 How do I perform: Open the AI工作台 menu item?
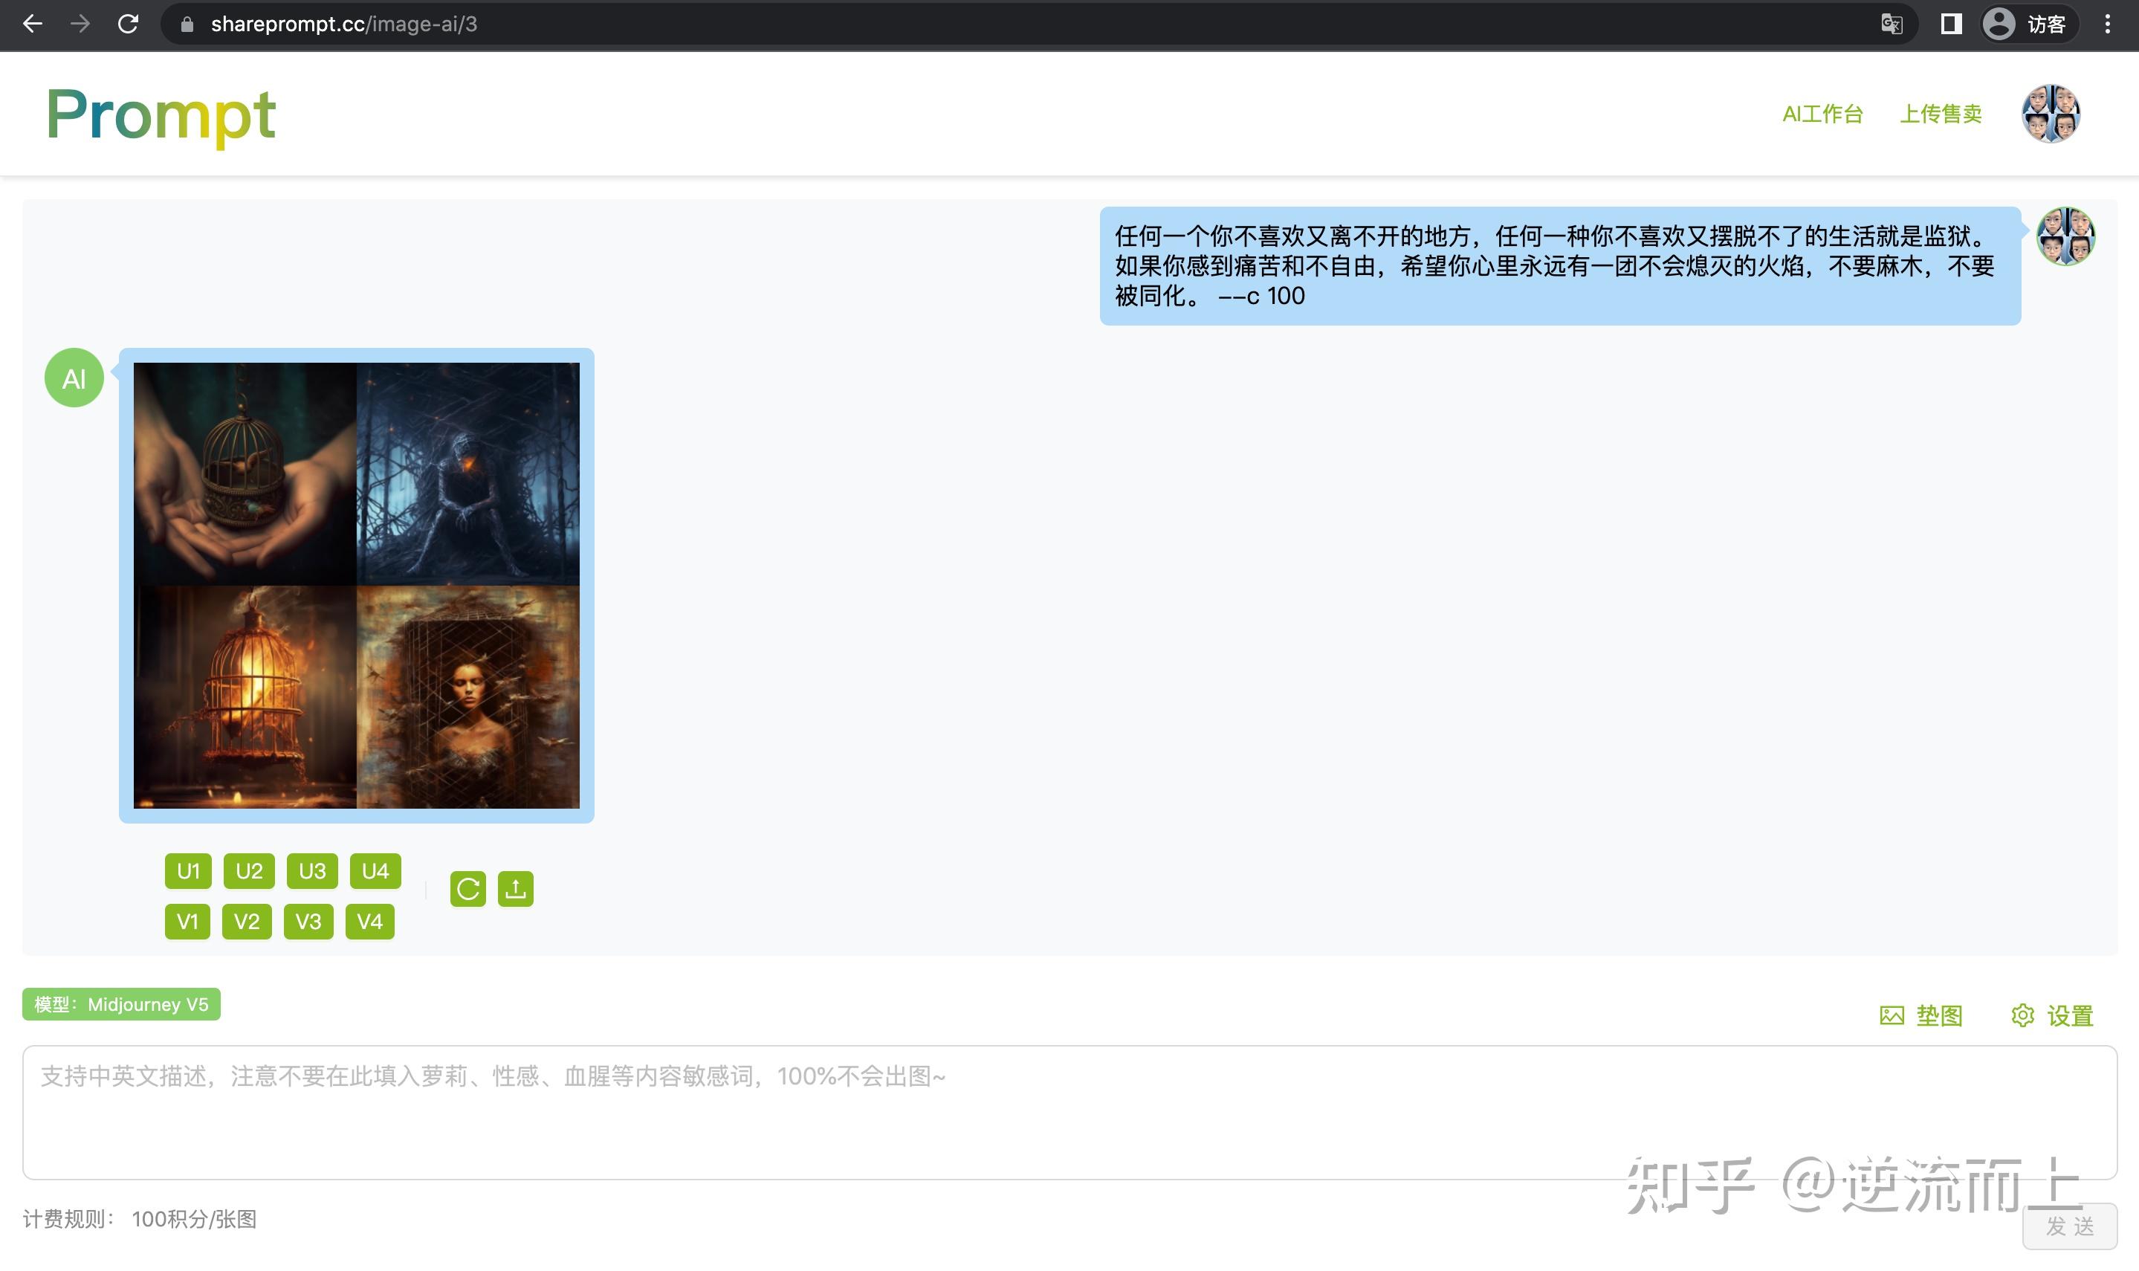click(1822, 114)
